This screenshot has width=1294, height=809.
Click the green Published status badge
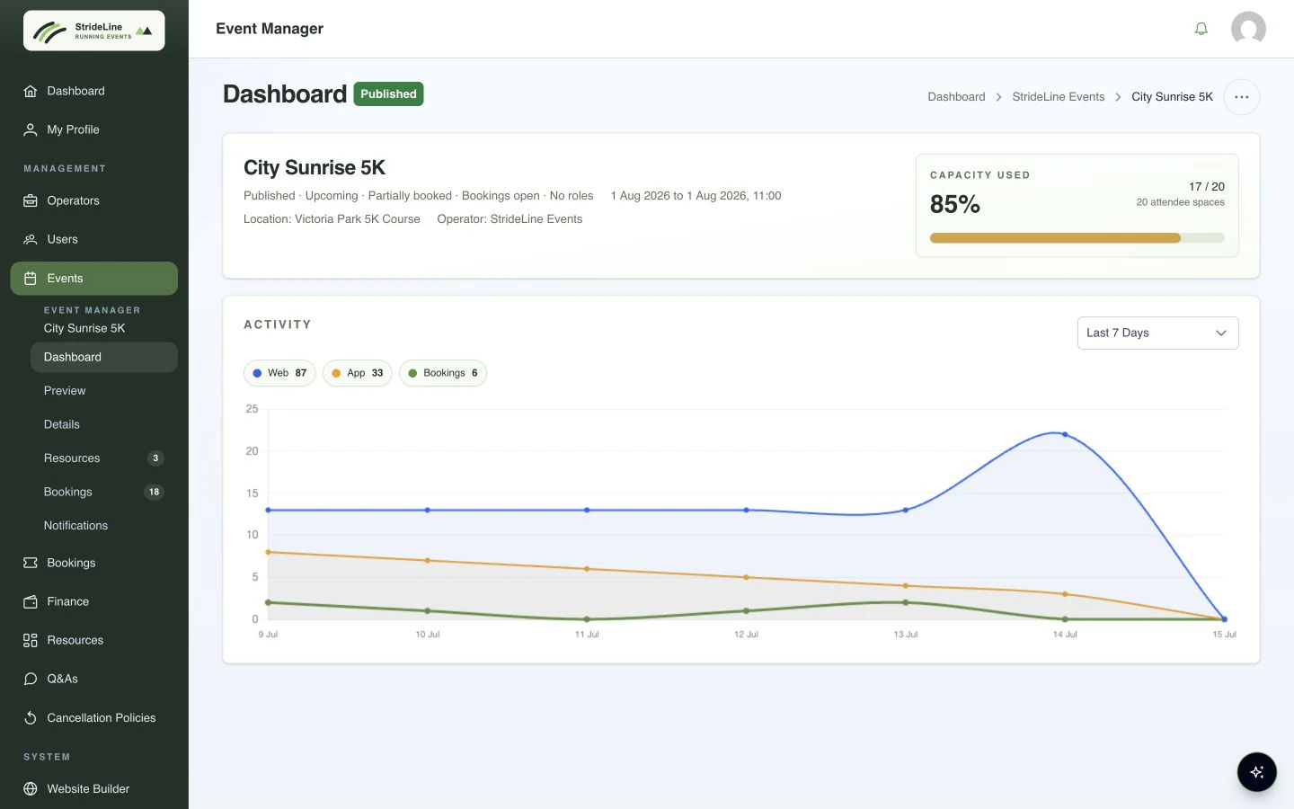coord(388,93)
